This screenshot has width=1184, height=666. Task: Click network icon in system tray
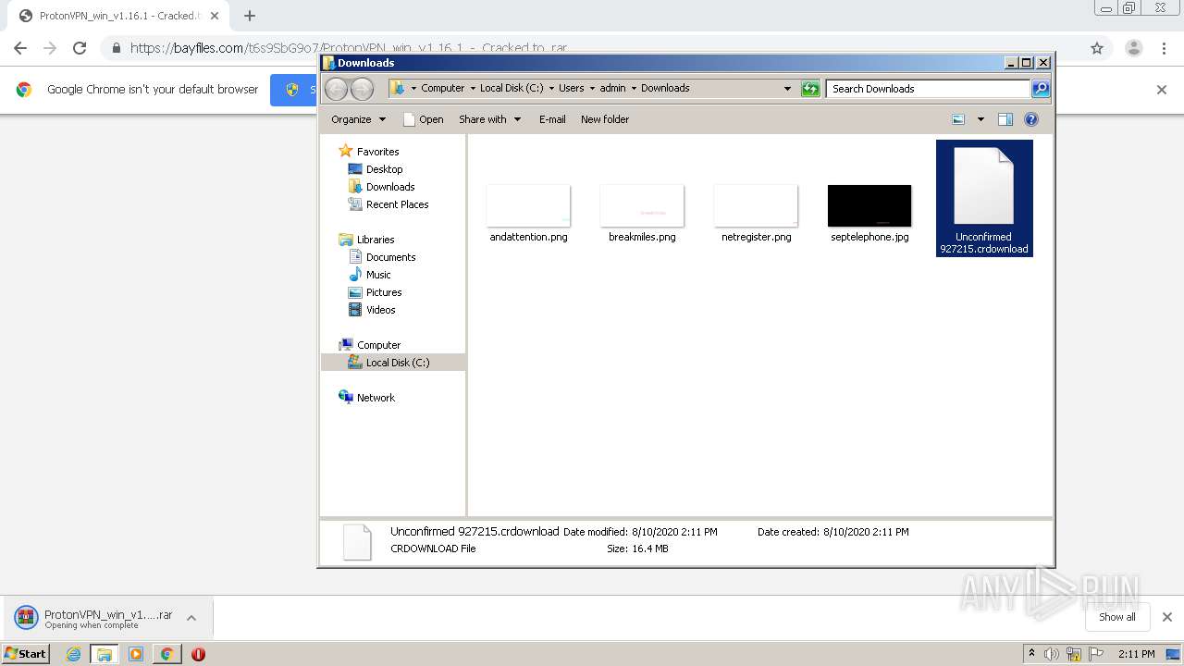(1074, 654)
